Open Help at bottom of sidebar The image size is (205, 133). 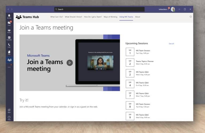click(x=9, y=118)
